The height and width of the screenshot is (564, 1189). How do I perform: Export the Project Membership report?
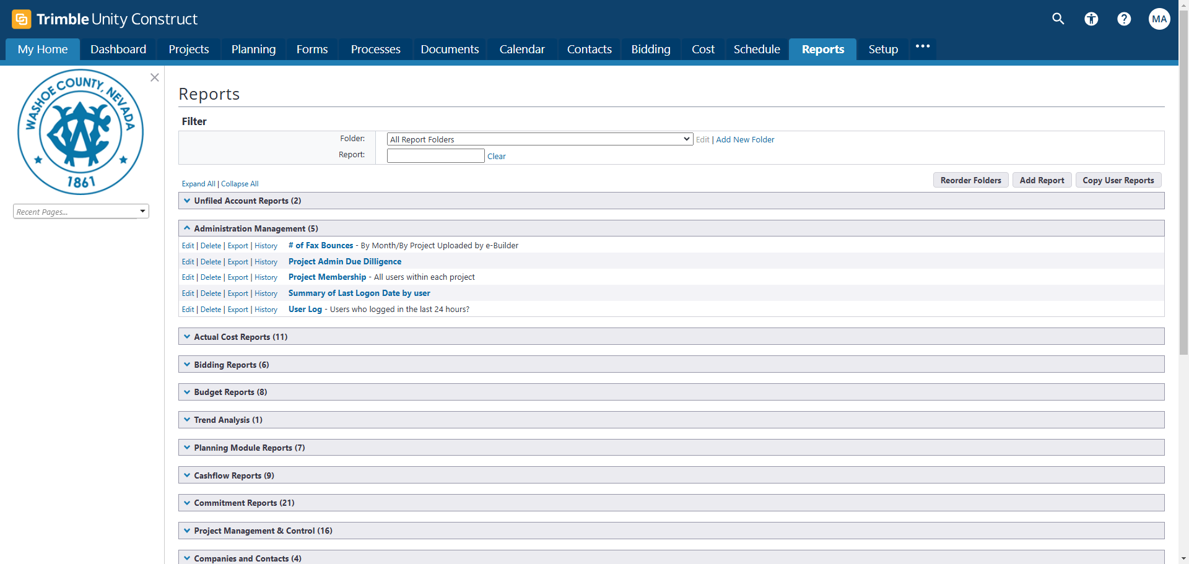pyautogui.click(x=238, y=277)
